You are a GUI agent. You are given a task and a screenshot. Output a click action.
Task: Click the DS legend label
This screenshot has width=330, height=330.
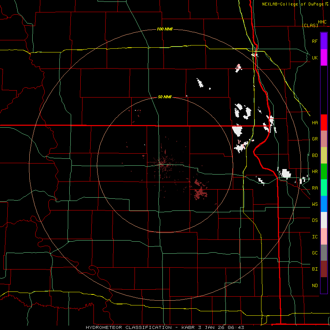pos(315,220)
